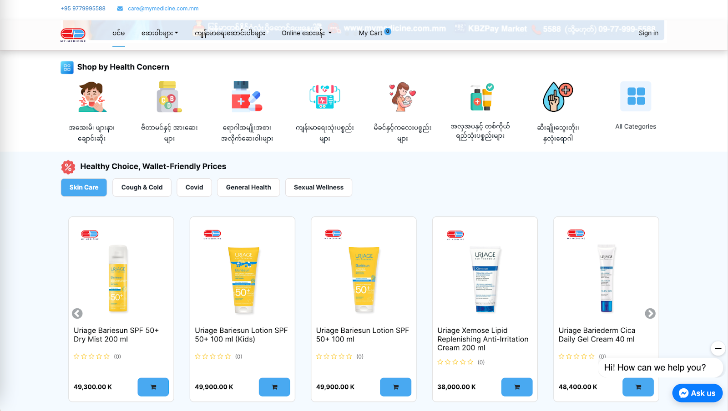
Task: Add Bariederm Cica Gel Cream to cart
Action: coord(638,387)
